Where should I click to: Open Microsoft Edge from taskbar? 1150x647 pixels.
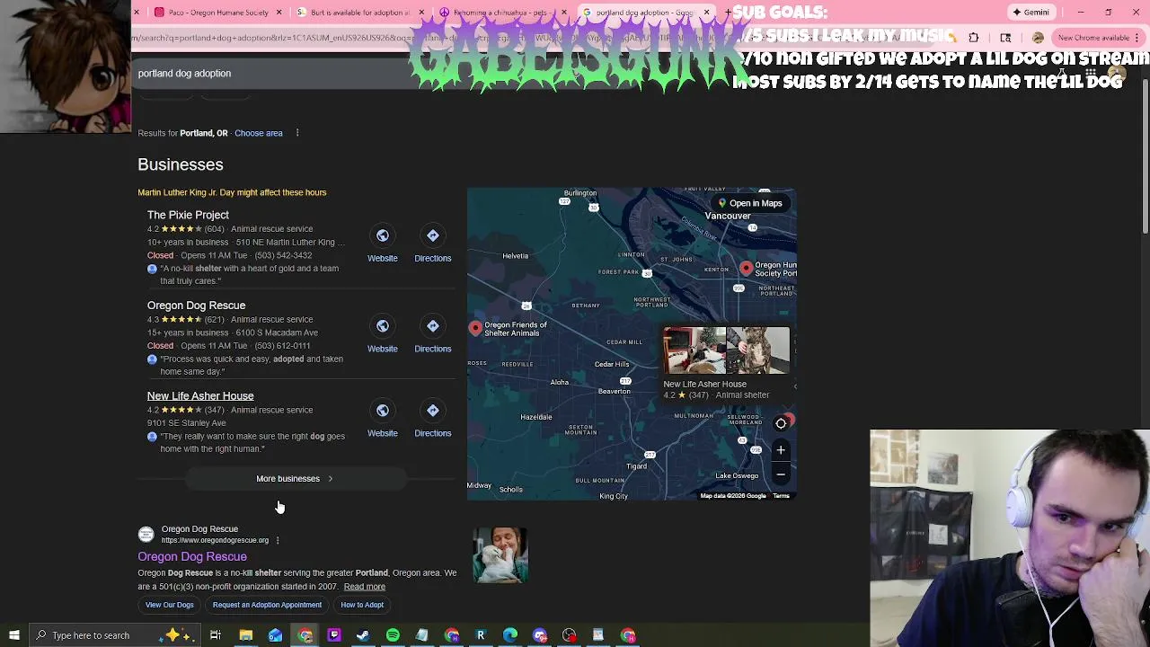click(510, 635)
